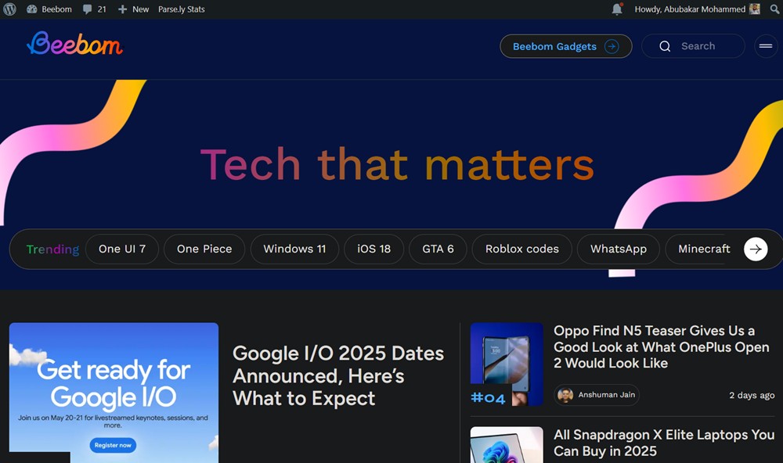
Task: Click the admin bar search magnifier icon
Action: [x=775, y=9]
